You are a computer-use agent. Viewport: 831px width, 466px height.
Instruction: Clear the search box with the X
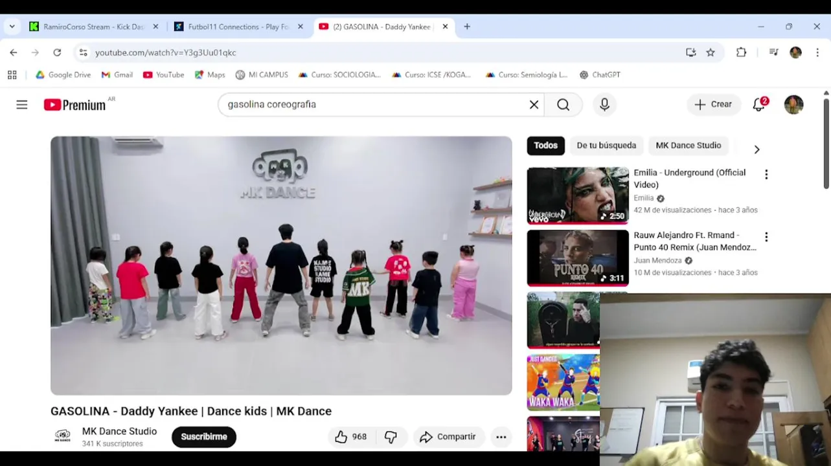tap(534, 105)
